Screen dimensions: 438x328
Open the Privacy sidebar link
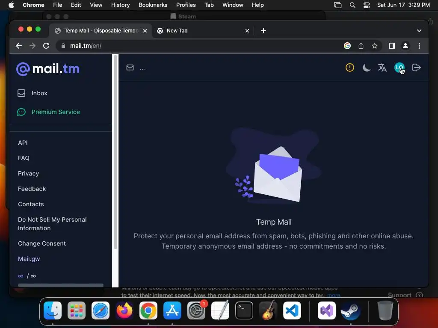point(29,173)
